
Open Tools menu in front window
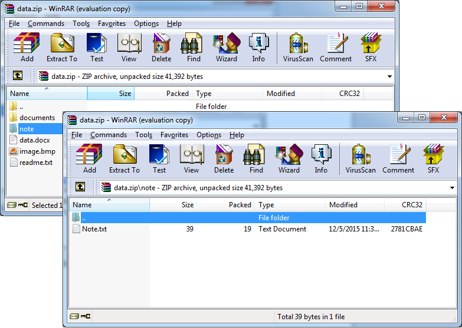143,135
